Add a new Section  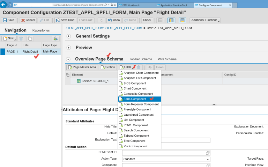[108, 67]
